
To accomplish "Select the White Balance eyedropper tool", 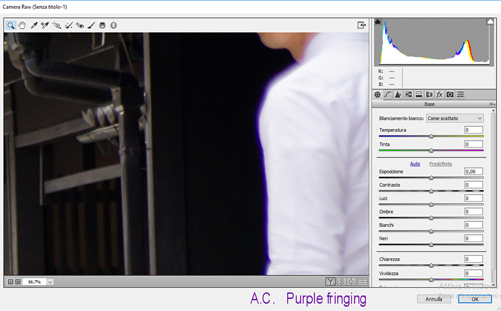I will pos(34,25).
